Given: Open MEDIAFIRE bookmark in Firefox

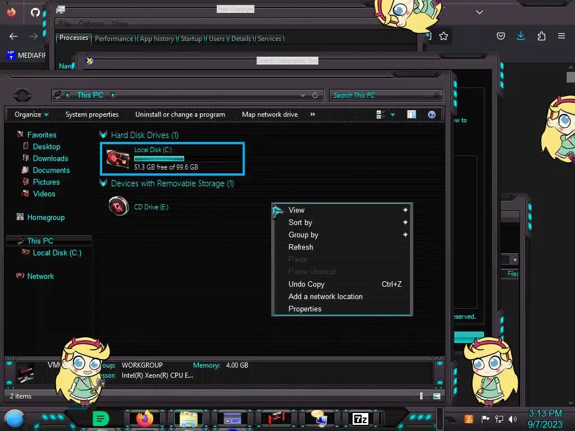Looking at the screenshot, I should pyautogui.click(x=26, y=56).
